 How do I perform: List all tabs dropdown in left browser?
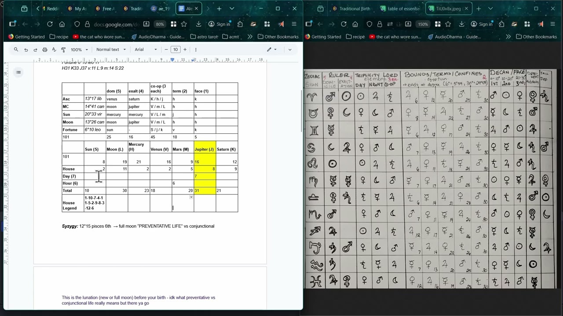(232, 8)
